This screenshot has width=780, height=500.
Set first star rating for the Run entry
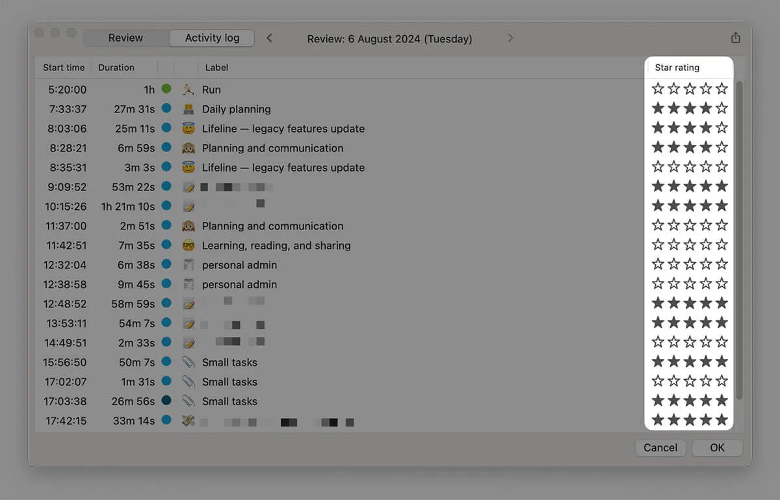click(x=658, y=88)
